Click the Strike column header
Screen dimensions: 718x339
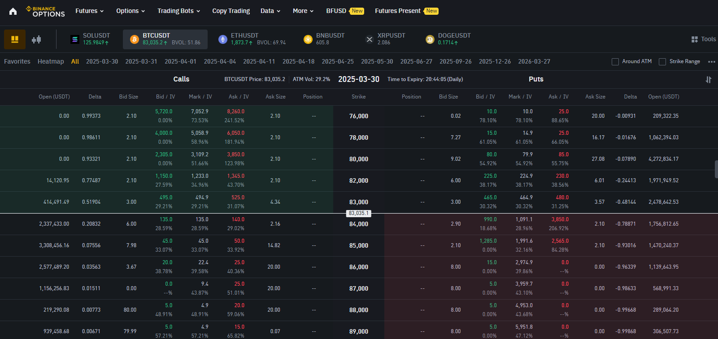click(x=359, y=97)
